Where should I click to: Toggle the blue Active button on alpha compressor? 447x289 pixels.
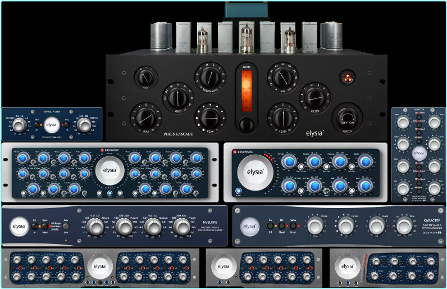pyautogui.click(x=110, y=193)
